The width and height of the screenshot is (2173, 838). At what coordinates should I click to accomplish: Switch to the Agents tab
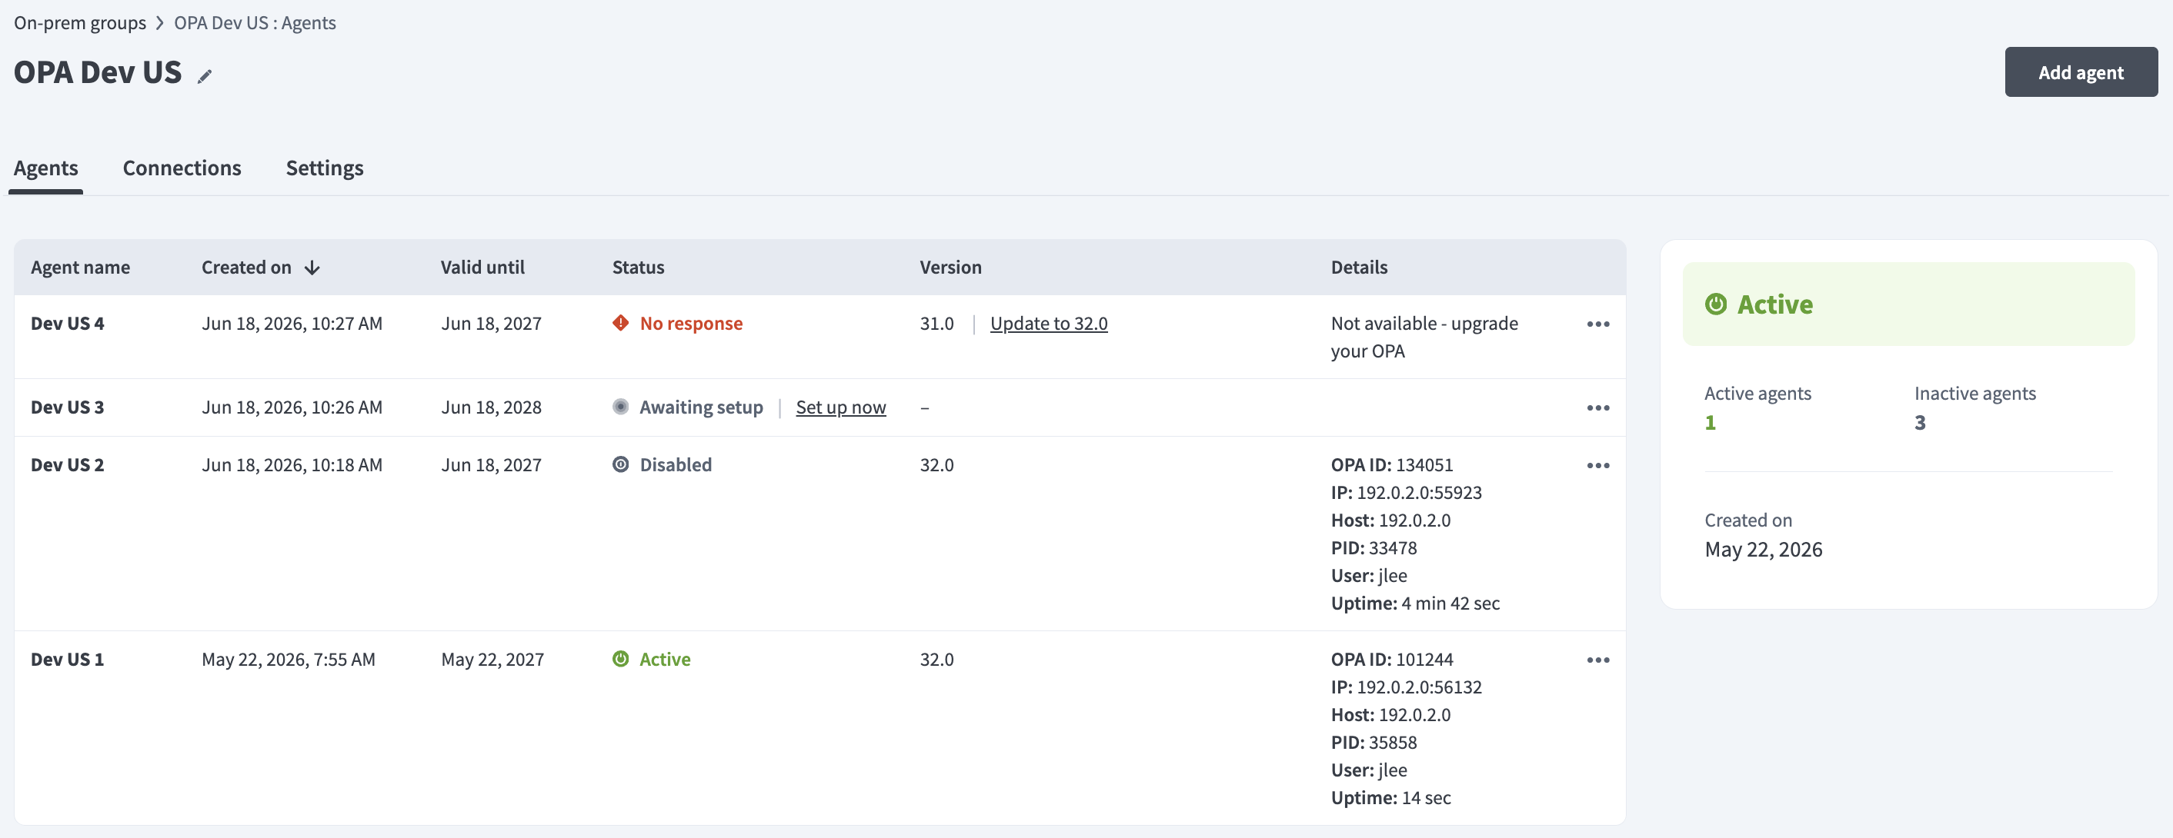click(45, 168)
